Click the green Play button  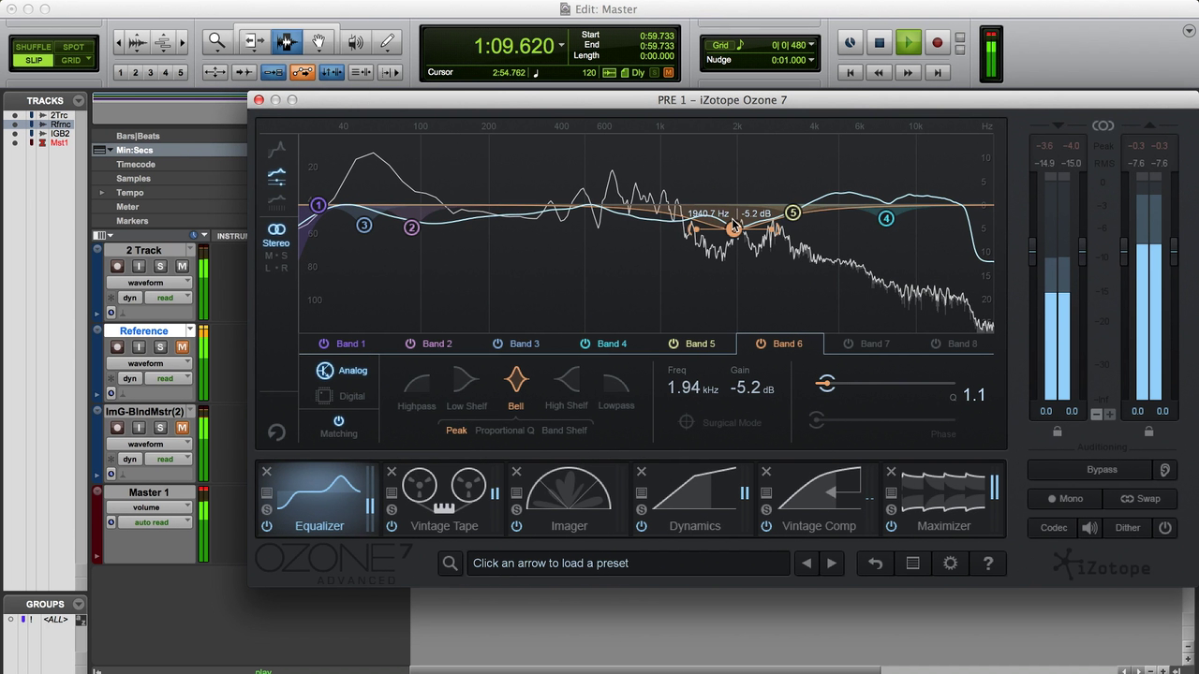(x=908, y=42)
